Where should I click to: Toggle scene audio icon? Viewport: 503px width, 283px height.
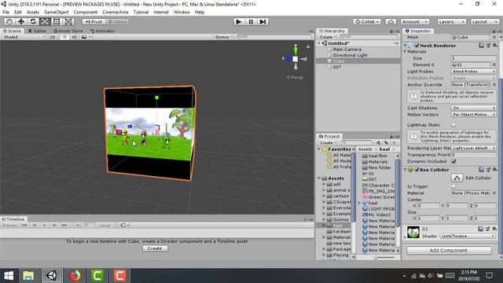(x=74, y=37)
